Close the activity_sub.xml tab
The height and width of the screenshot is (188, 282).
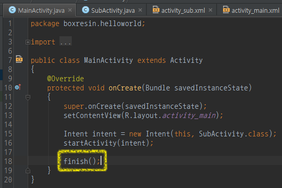[210, 10]
